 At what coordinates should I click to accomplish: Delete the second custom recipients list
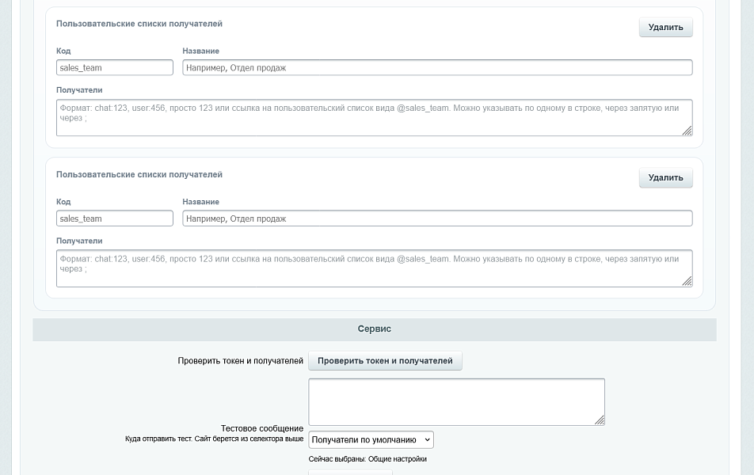(x=665, y=177)
